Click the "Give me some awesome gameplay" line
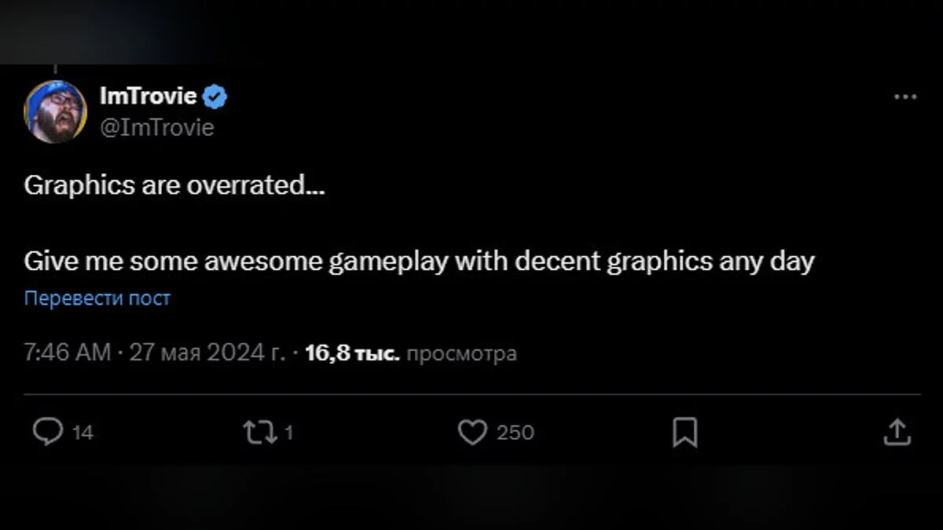943x530 pixels. (x=418, y=261)
